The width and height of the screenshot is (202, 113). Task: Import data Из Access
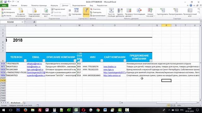tap(6, 9)
